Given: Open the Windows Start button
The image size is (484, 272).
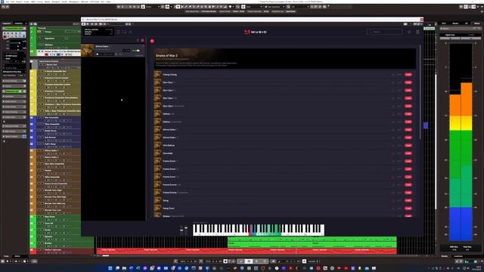Looking at the screenshot, I should click(x=110, y=268).
